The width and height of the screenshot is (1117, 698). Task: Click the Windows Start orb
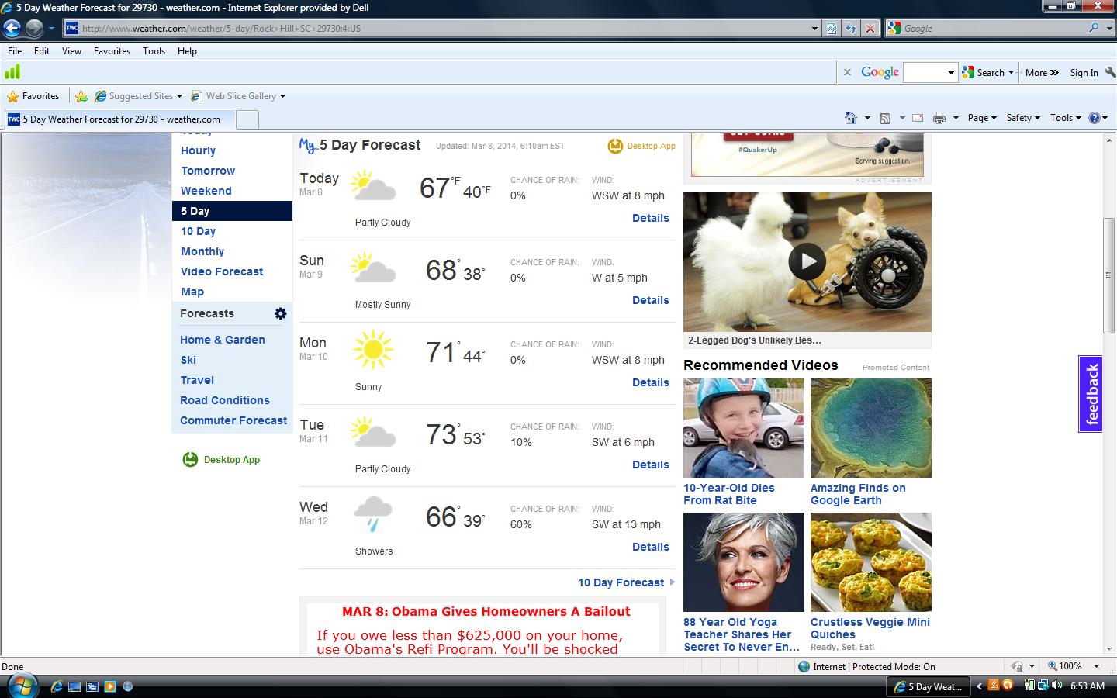click(x=21, y=686)
